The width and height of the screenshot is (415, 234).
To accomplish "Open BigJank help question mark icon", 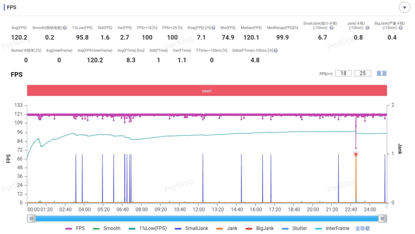I will (401, 28).
